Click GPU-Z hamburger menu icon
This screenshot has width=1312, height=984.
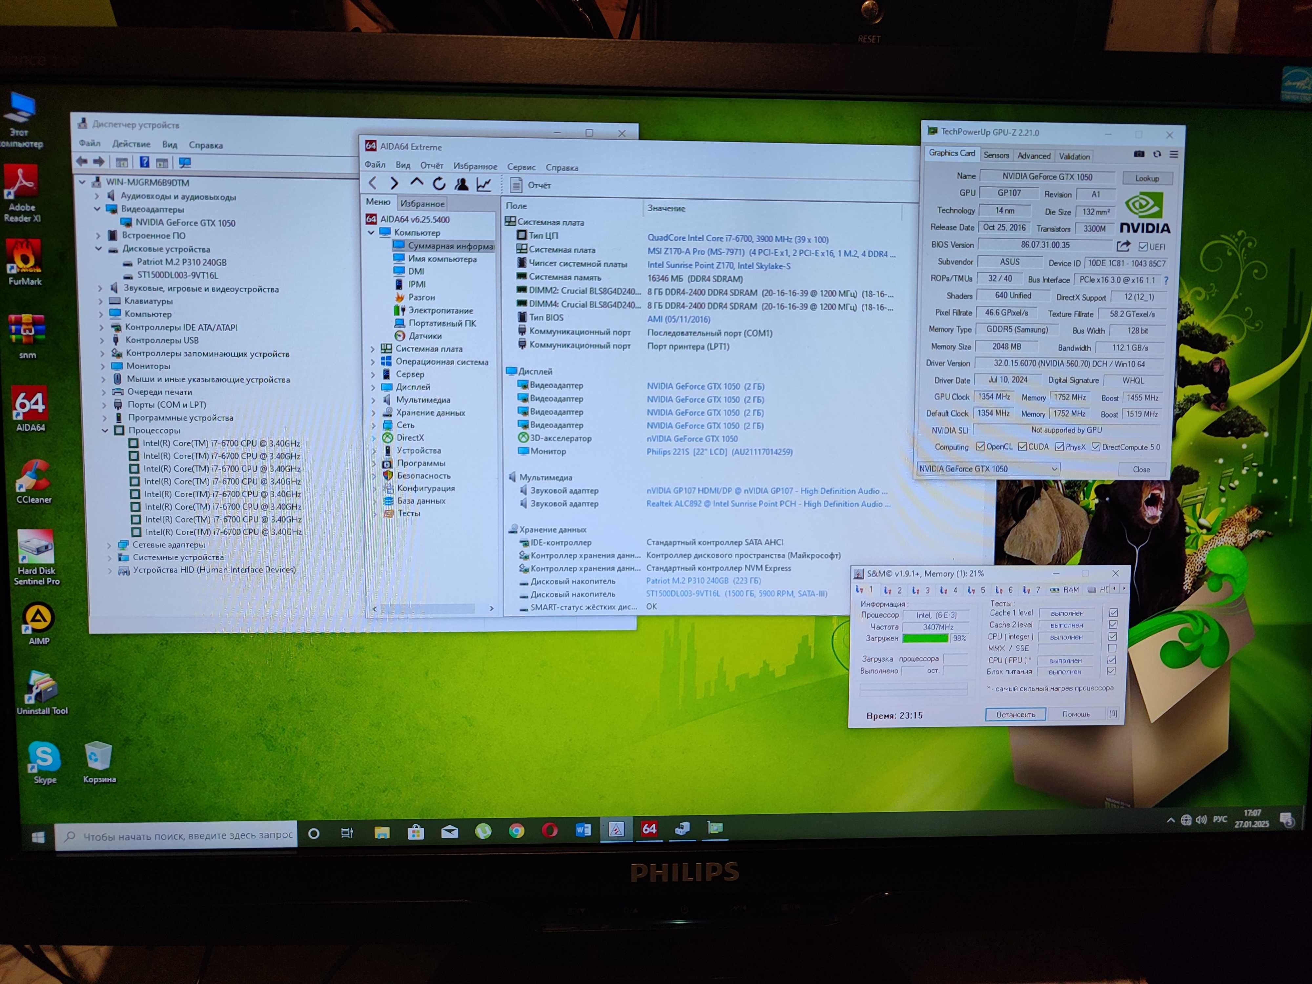point(1174,154)
